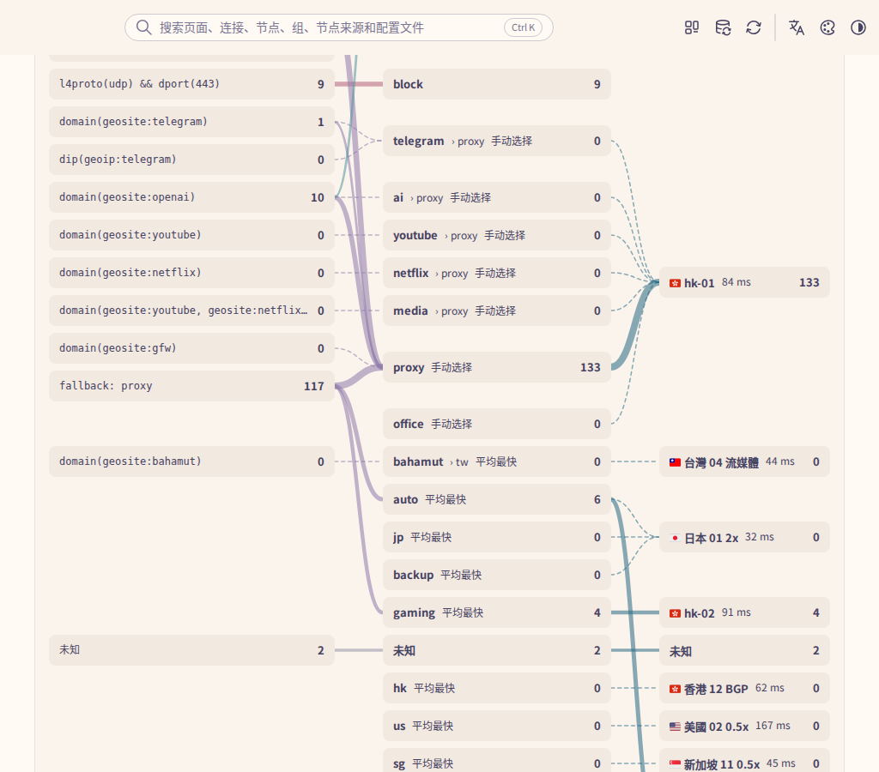
Task: Click the Ctrl K shortcut badge
Action: pos(523,27)
